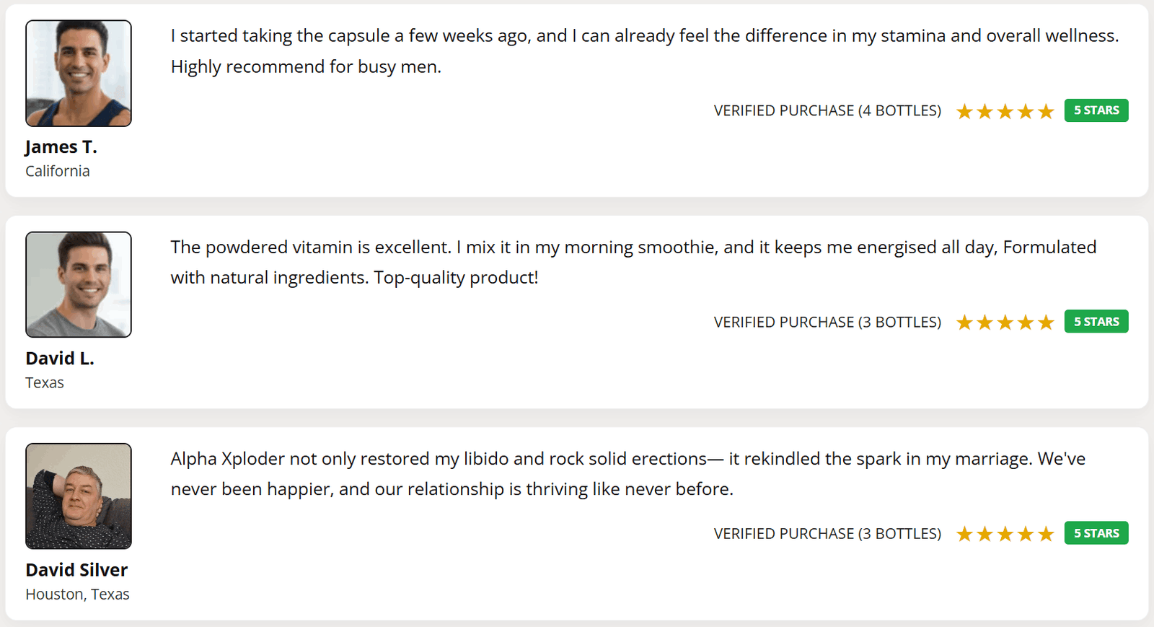The height and width of the screenshot is (627, 1154).
Task: Click Verified Purchase label on David L.'s review
Action: pyautogui.click(x=827, y=323)
